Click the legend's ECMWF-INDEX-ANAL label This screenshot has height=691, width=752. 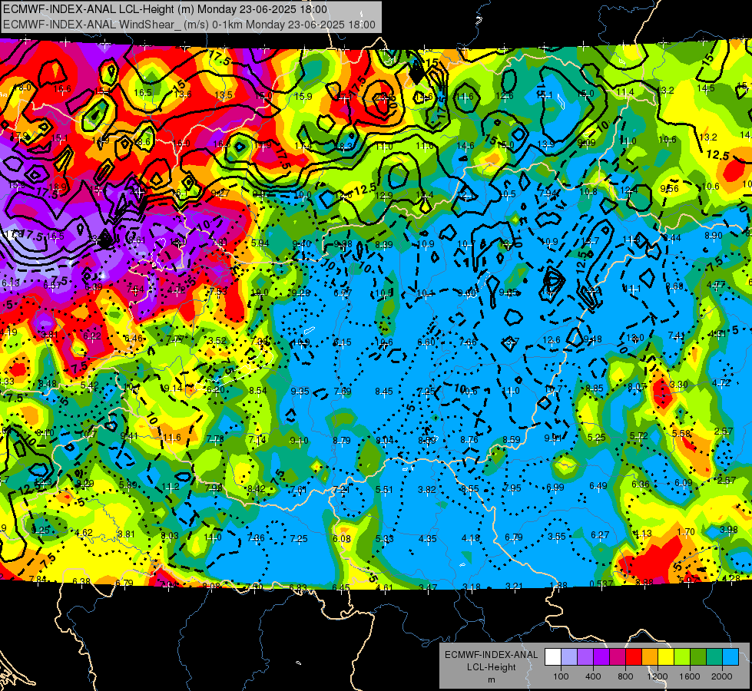tap(491, 655)
